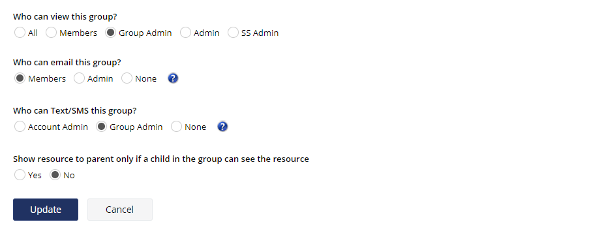Click the 'Who can Text/SMS this group?' heading

pyautogui.click(x=74, y=110)
